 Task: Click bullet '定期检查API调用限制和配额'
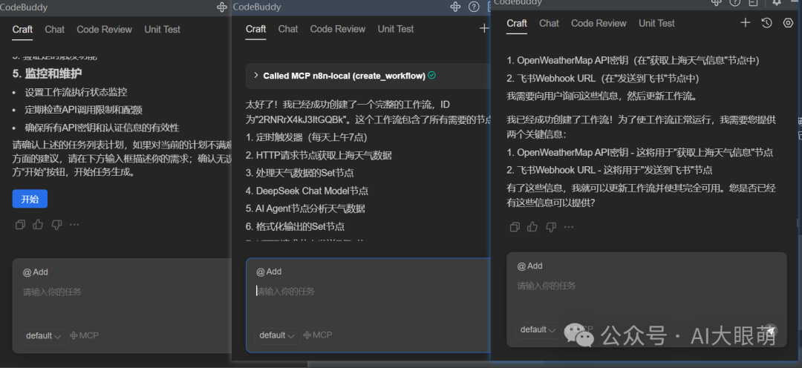point(83,110)
